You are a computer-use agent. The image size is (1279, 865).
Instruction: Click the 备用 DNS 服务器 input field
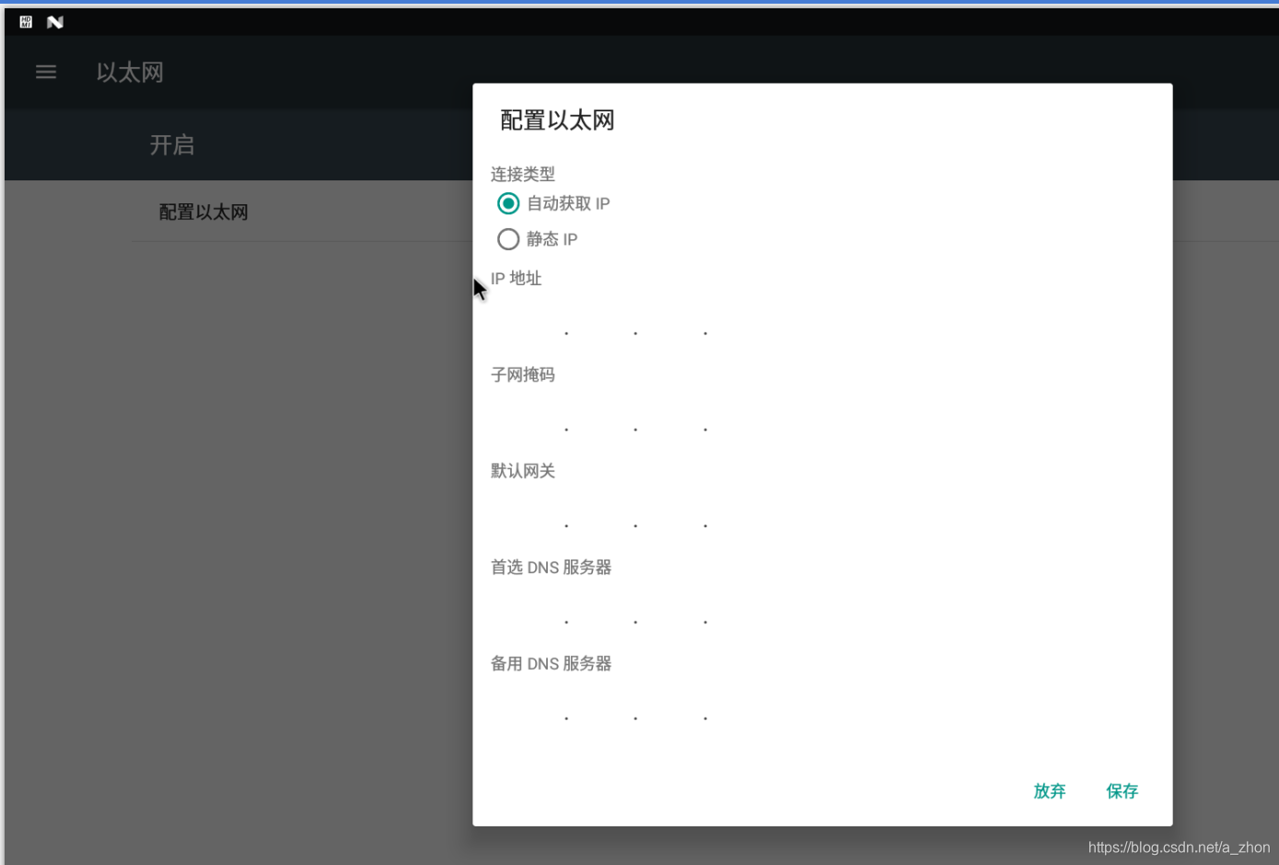click(635, 709)
